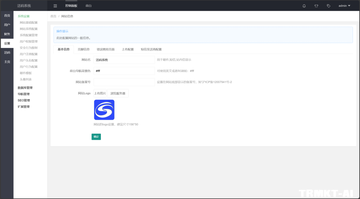Click the 浏览服务器 button

click(118, 94)
